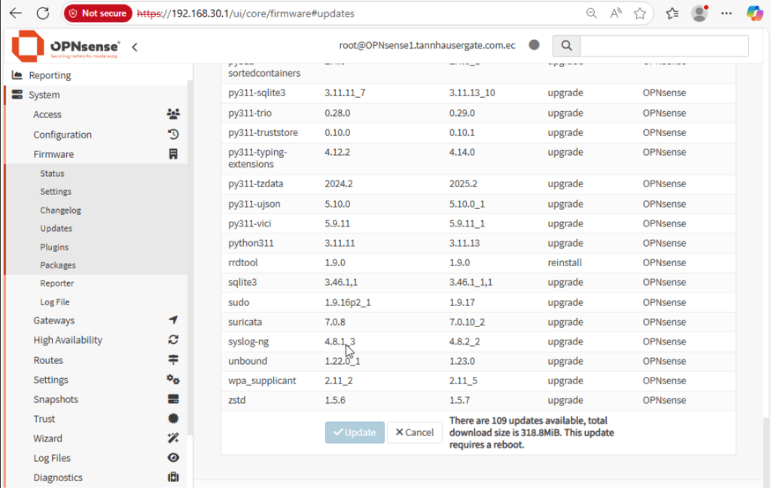This screenshot has width=771, height=488.
Task: Click the Diagnostics medkit icon
Action: click(173, 477)
